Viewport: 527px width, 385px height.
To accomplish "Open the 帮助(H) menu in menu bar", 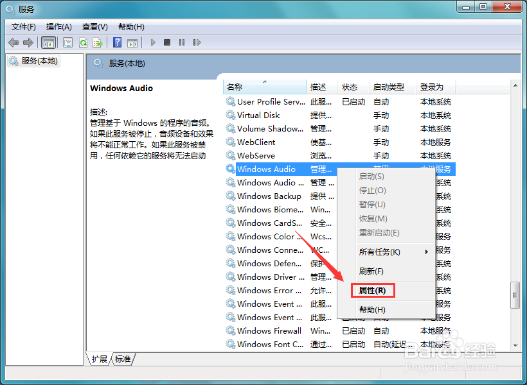I will coord(131,27).
